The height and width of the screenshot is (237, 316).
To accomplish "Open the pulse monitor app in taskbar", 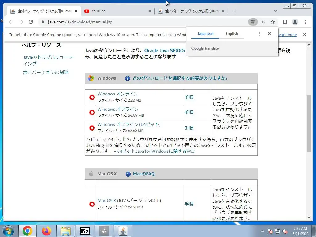I will [104, 231].
